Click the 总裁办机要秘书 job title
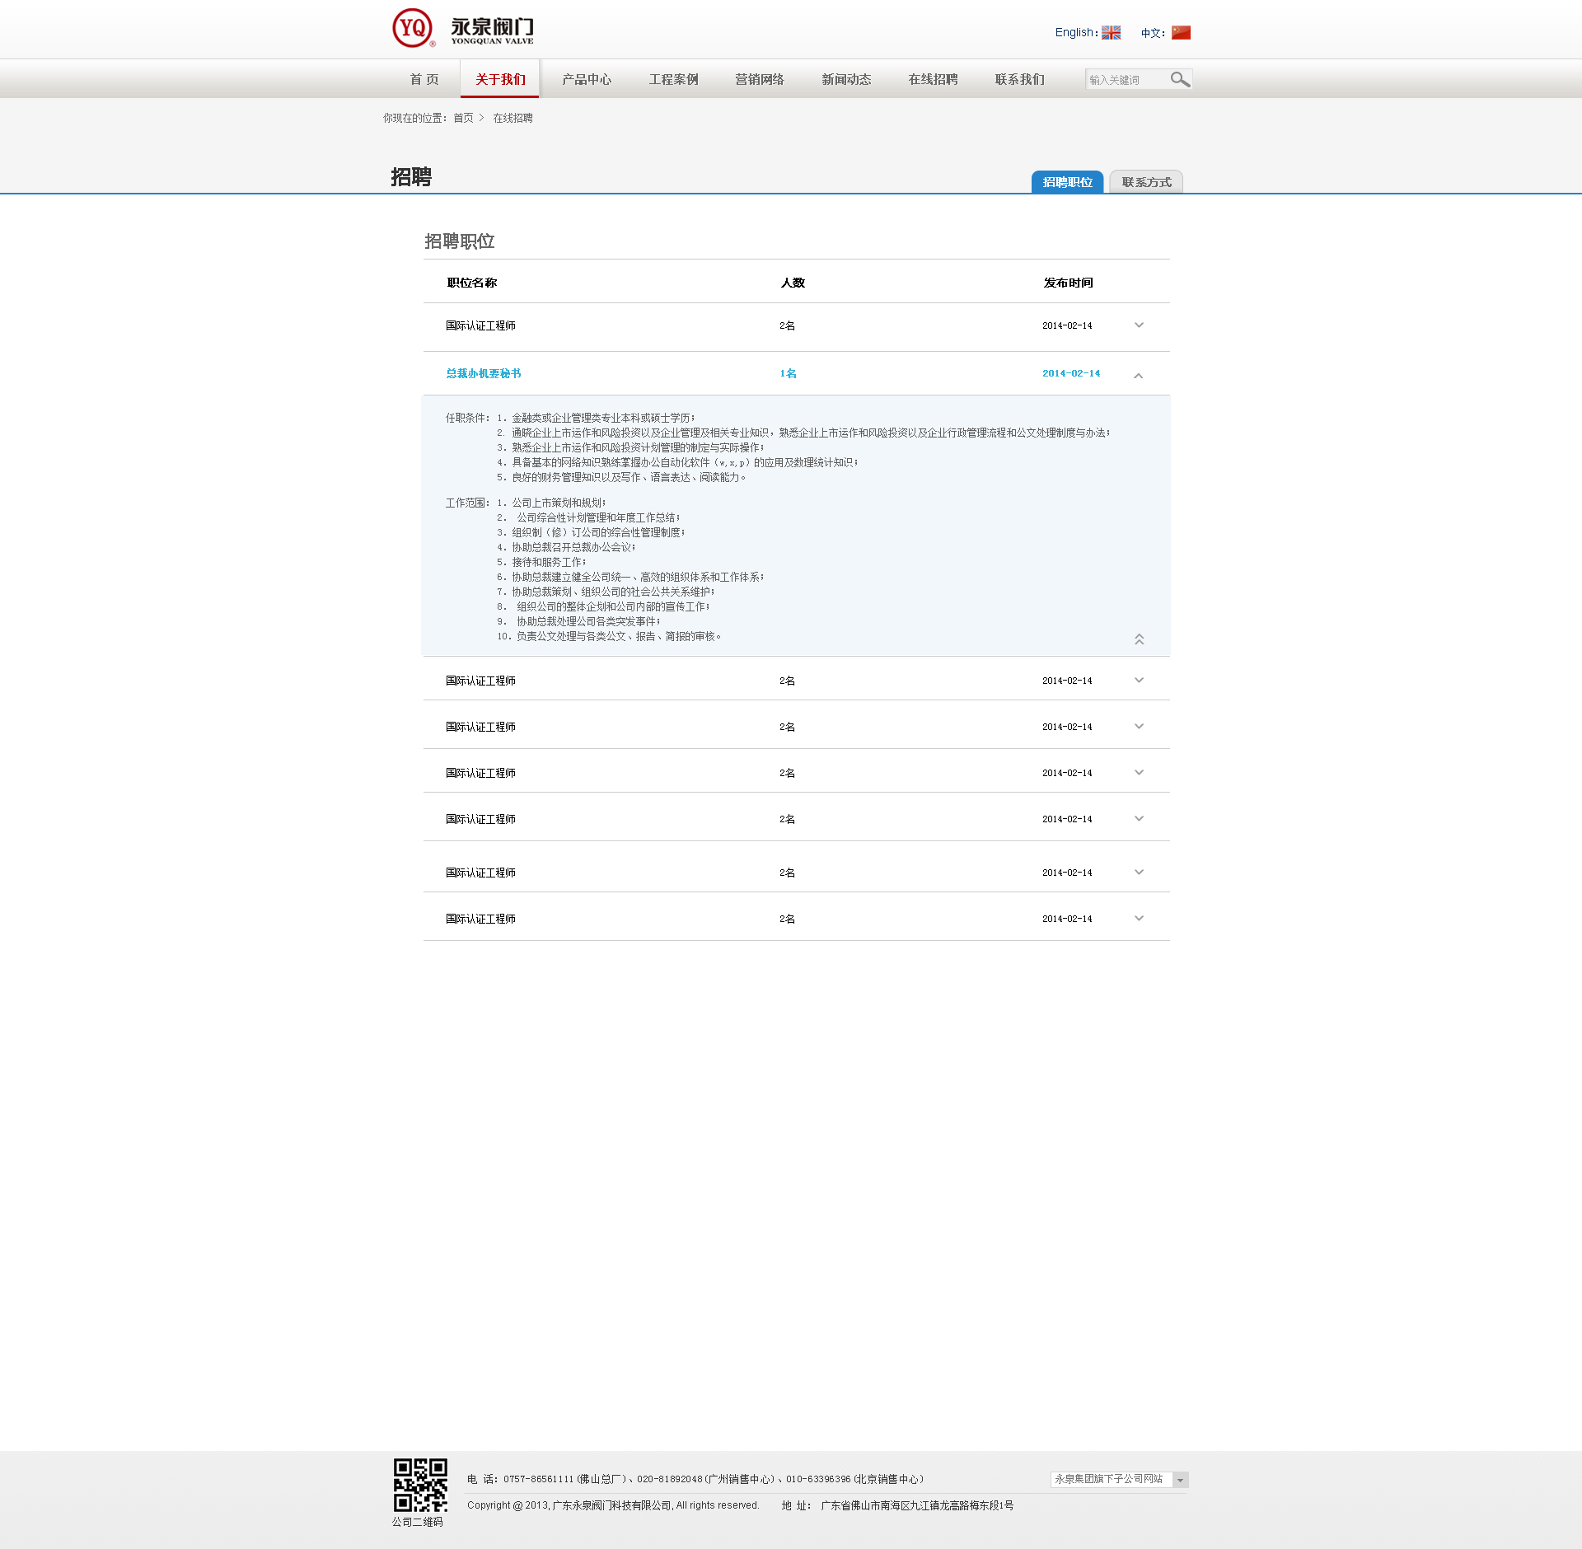This screenshot has width=1582, height=1549. pos(484,374)
